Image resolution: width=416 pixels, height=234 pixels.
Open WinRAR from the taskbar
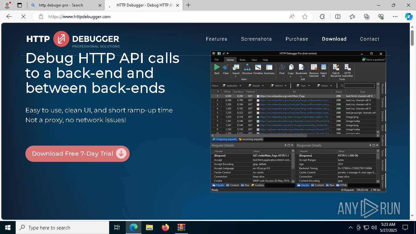click(x=181, y=227)
